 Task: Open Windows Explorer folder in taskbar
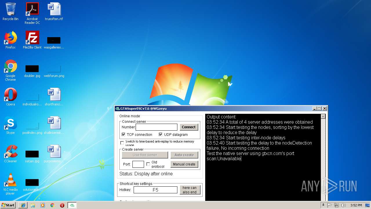(33, 205)
